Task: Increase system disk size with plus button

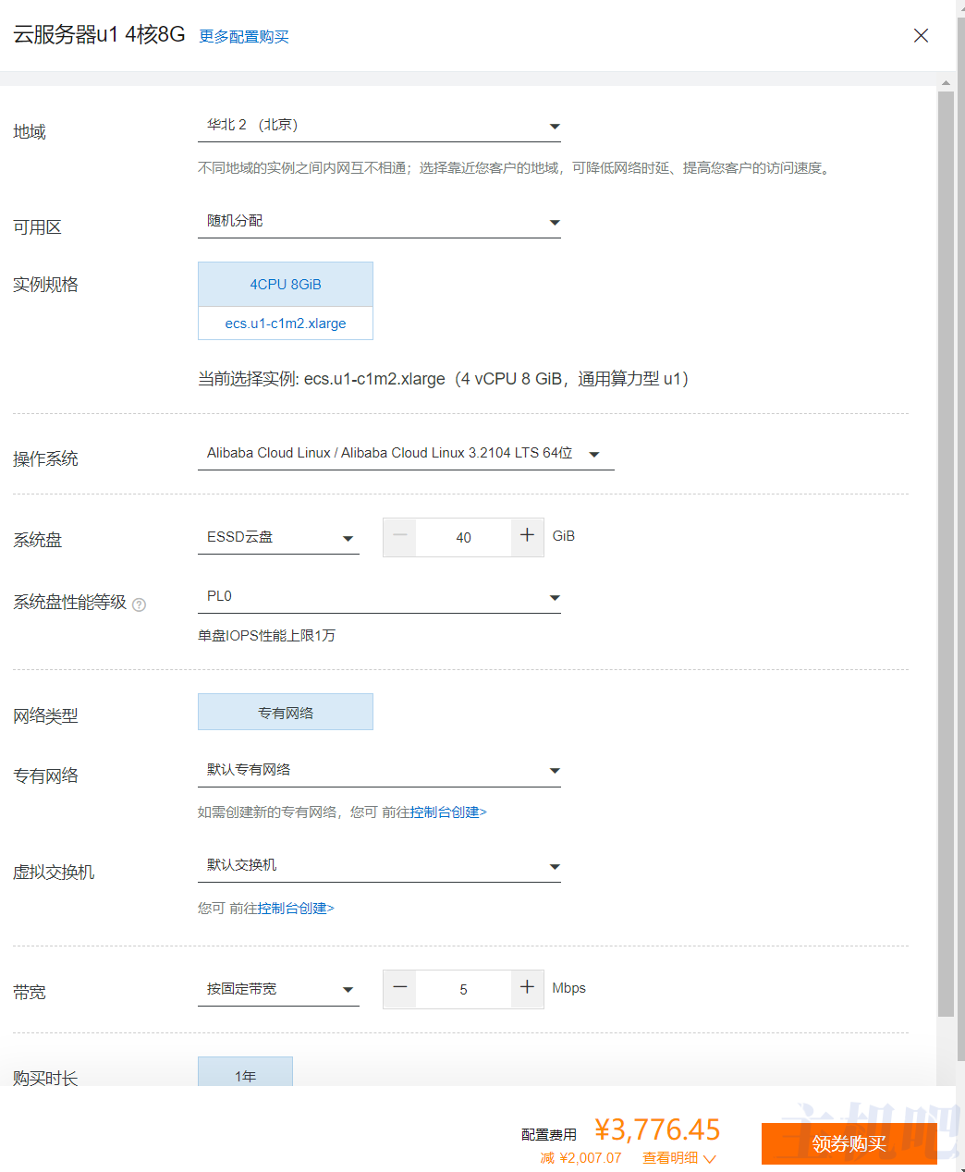Action: [x=527, y=537]
